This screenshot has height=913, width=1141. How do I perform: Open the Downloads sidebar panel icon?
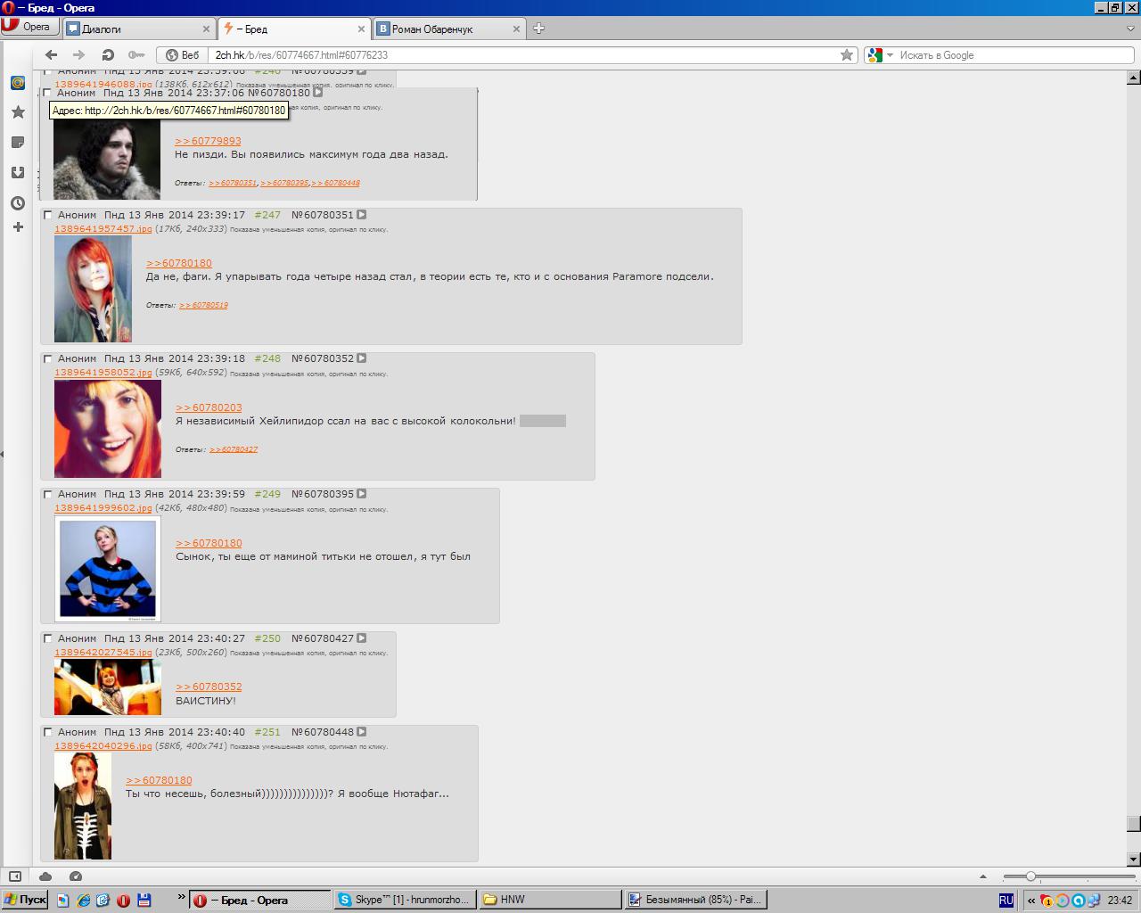(17, 172)
